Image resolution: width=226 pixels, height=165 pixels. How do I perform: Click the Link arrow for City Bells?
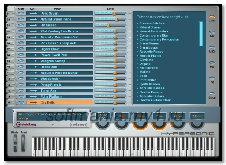tap(33, 102)
